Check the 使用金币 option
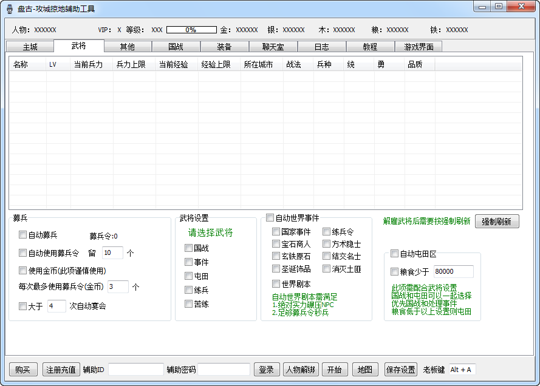The image size is (540, 386). click(x=21, y=270)
